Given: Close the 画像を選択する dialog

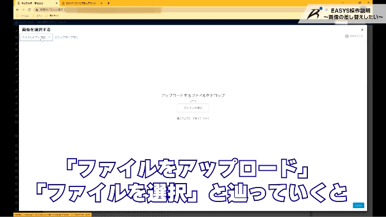Looking at the screenshot, I should pos(362,29).
